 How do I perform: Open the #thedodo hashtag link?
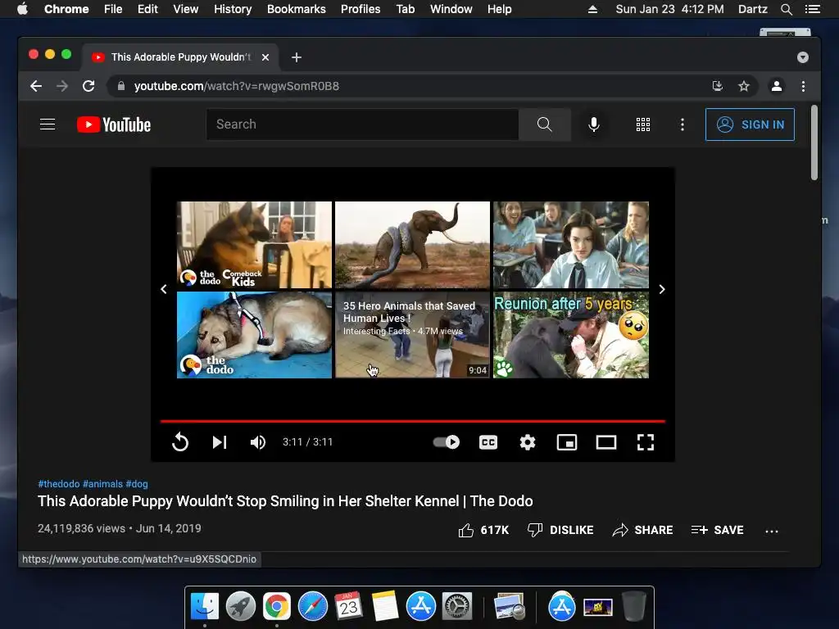pos(58,484)
